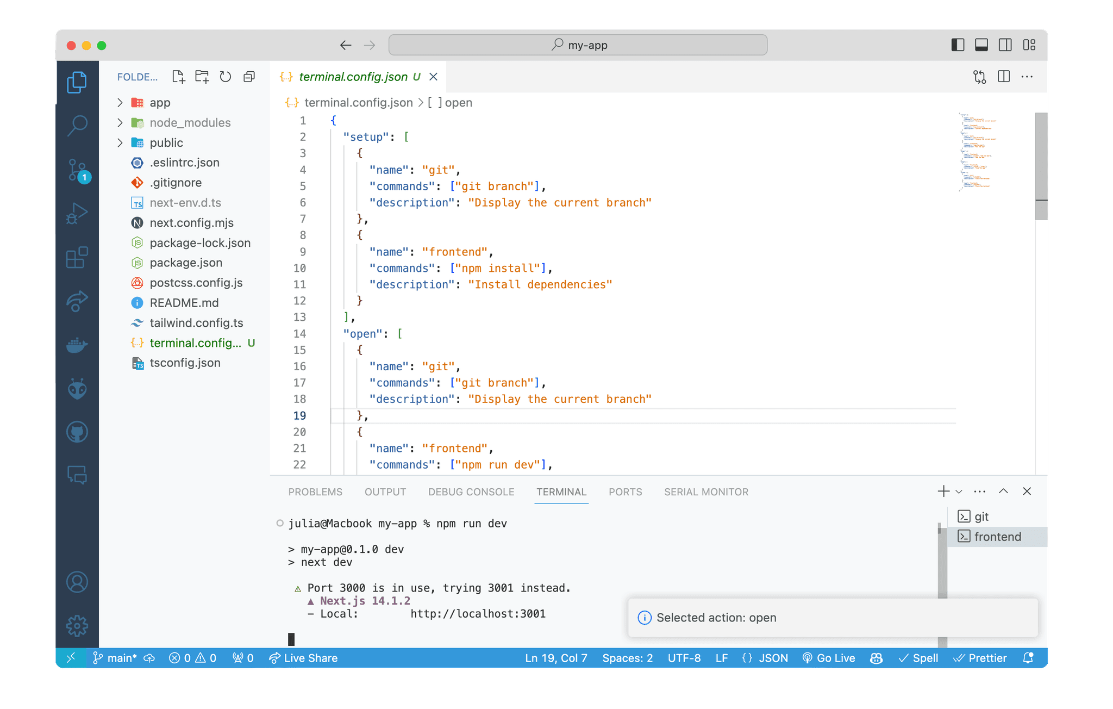Viewport: 1113px width, 709px height.
Task: Open the Run and Debug view
Action: coord(77,214)
